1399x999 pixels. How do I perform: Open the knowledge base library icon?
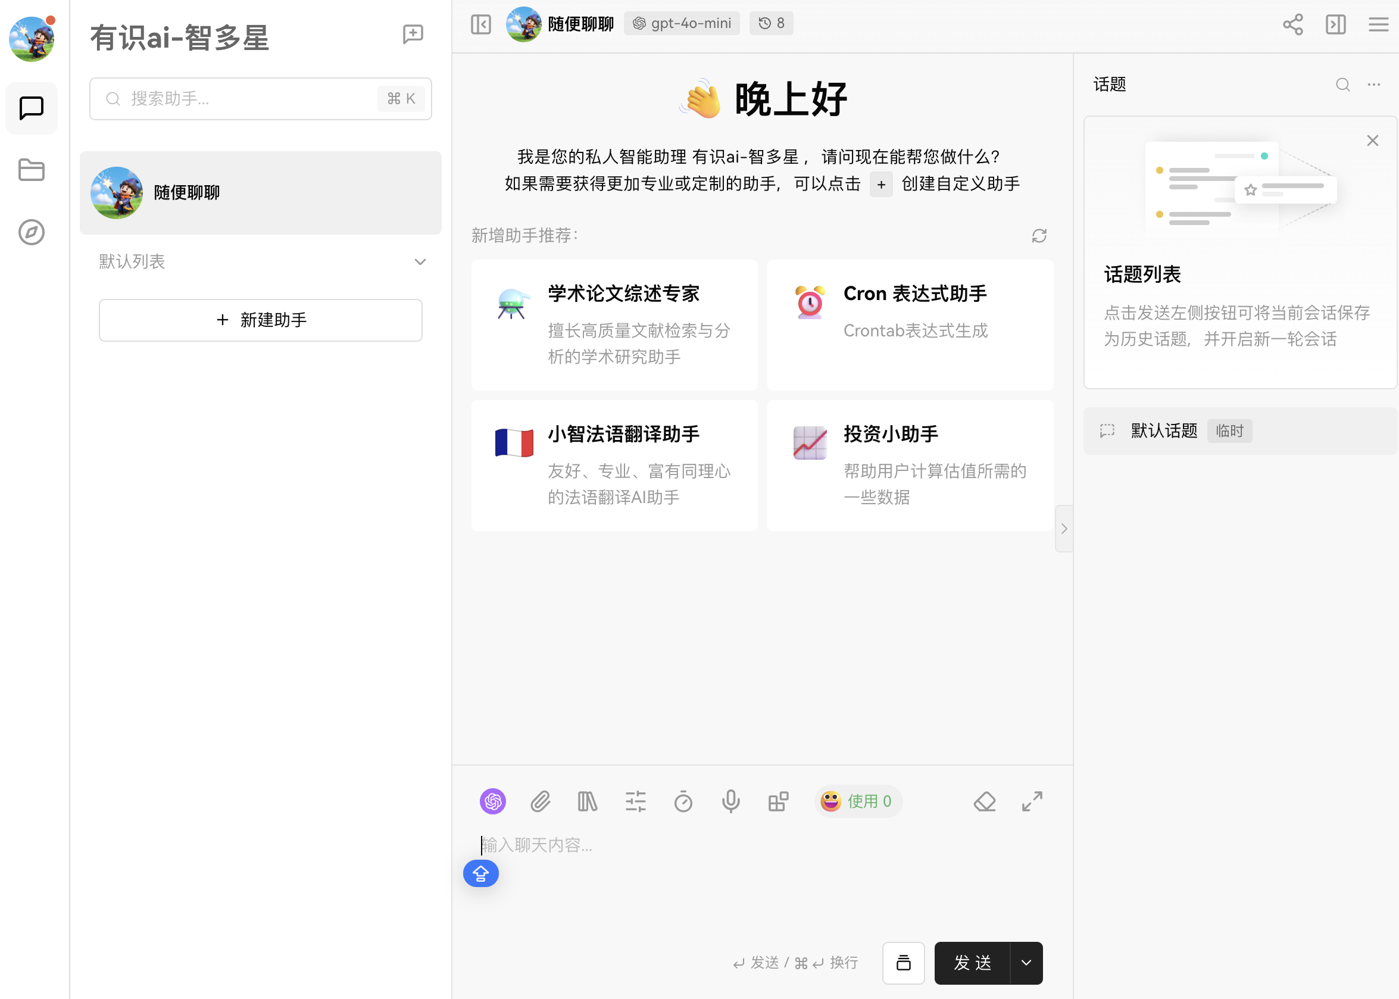(x=587, y=801)
